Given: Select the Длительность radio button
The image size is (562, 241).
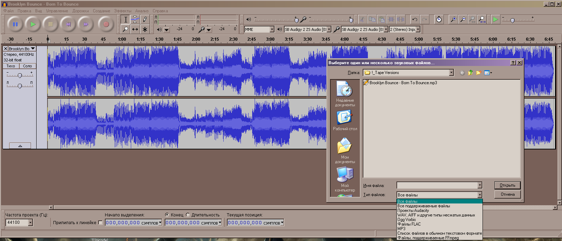Looking at the screenshot, I should (188, 215).
